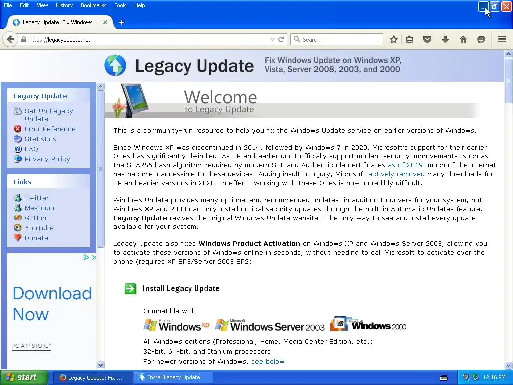Click the GitHub butterfly icon

18,218
